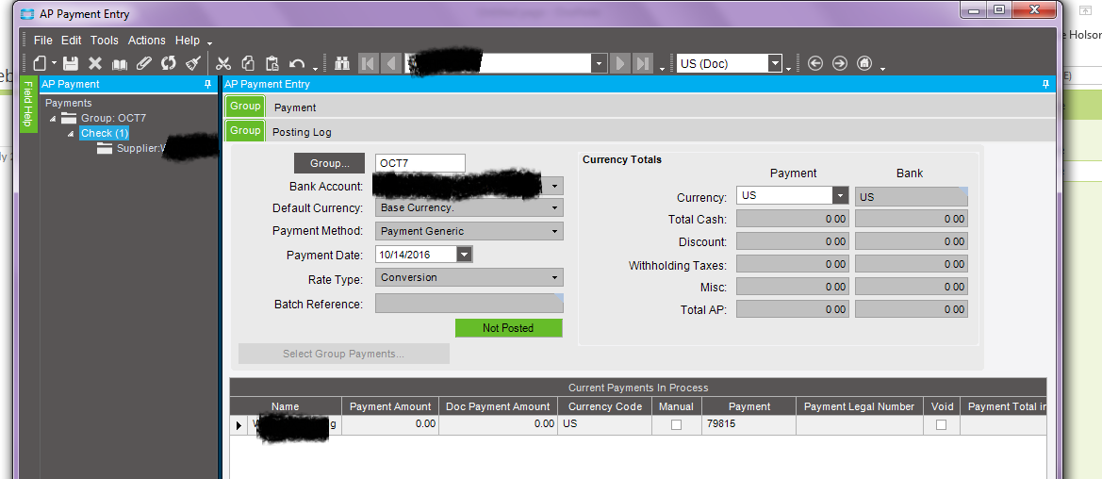Go to last record navigation icon
1102x479 pixels.
pyautogui.click(x=642, y=63)
